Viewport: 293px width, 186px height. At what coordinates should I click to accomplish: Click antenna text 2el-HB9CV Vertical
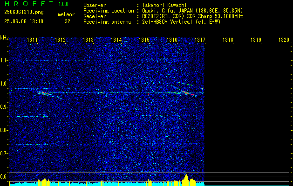167,22
